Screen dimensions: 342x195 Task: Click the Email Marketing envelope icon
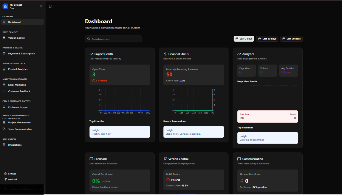click(x=4, y=85)
